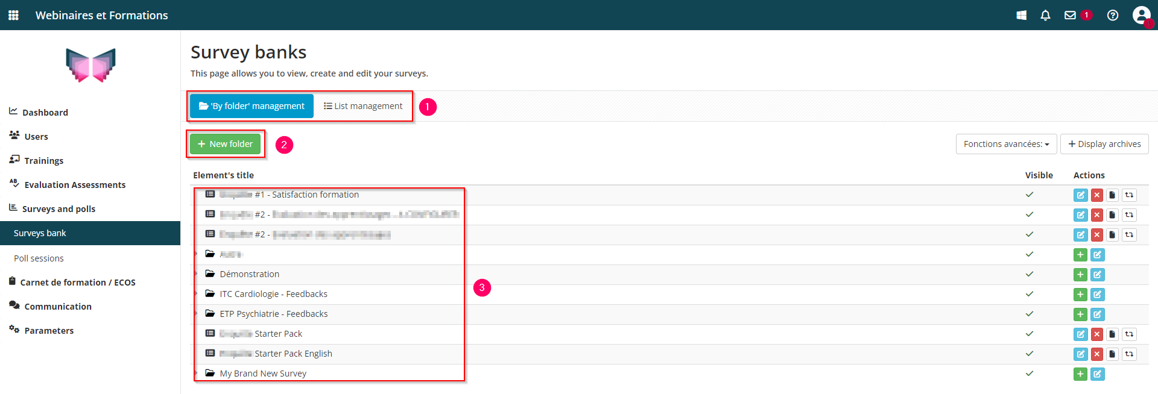The width and height of the screenshot is (1158, 394).
Task: Click the Display archives button
Action: (x=1104, y=144)
